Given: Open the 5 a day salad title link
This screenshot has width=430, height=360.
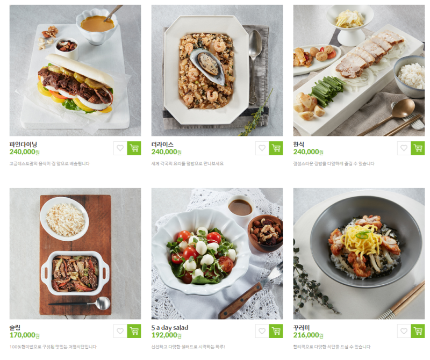Looking at the screenshot, I should pos(170,327).
